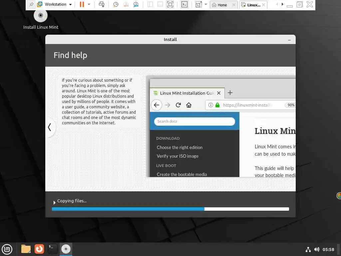Open the Workstation menu
The height and width of the screenshot is (256, 341).
coord(55,4)
